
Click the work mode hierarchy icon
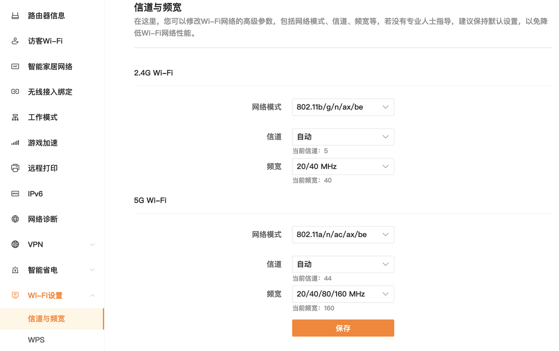click(x=15, y=117)
